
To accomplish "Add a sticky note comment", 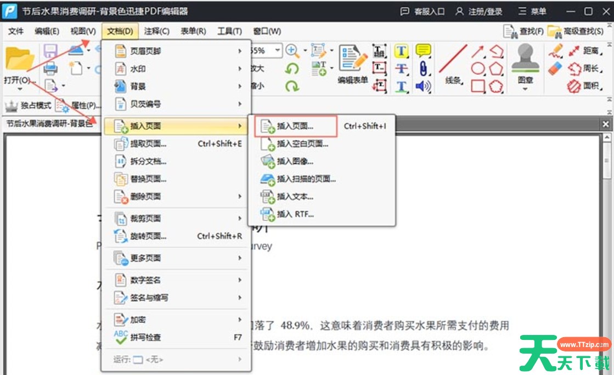I will (423, 51).
